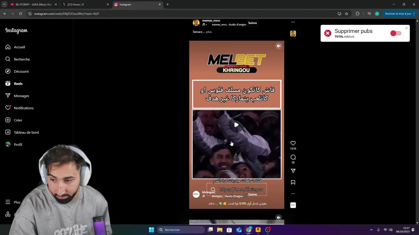This screenshot has height=235, width=419.
Task: Expand previous reel caption with plus
Action: tap(209, 32)
